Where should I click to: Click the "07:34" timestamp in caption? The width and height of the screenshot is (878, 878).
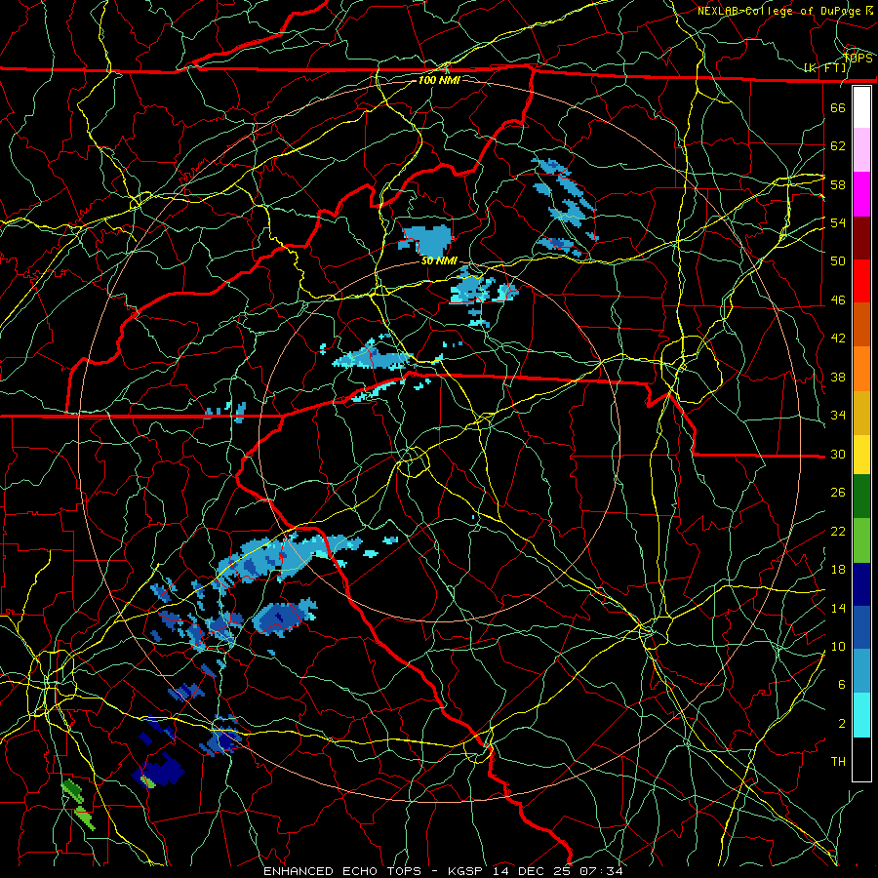pos(601,871)
